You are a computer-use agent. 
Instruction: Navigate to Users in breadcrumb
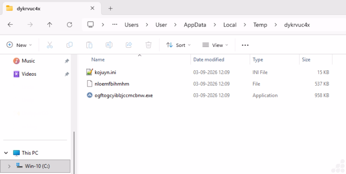click(x=132, y=25)
